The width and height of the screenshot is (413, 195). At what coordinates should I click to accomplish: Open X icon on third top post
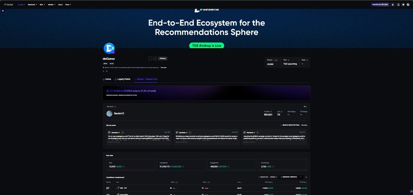pyautogui.click(x=257, y=132)
